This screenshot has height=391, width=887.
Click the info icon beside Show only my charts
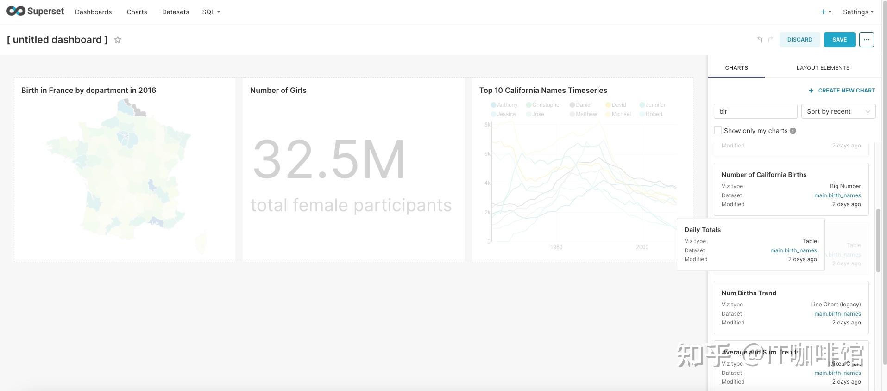coord(793,131)
